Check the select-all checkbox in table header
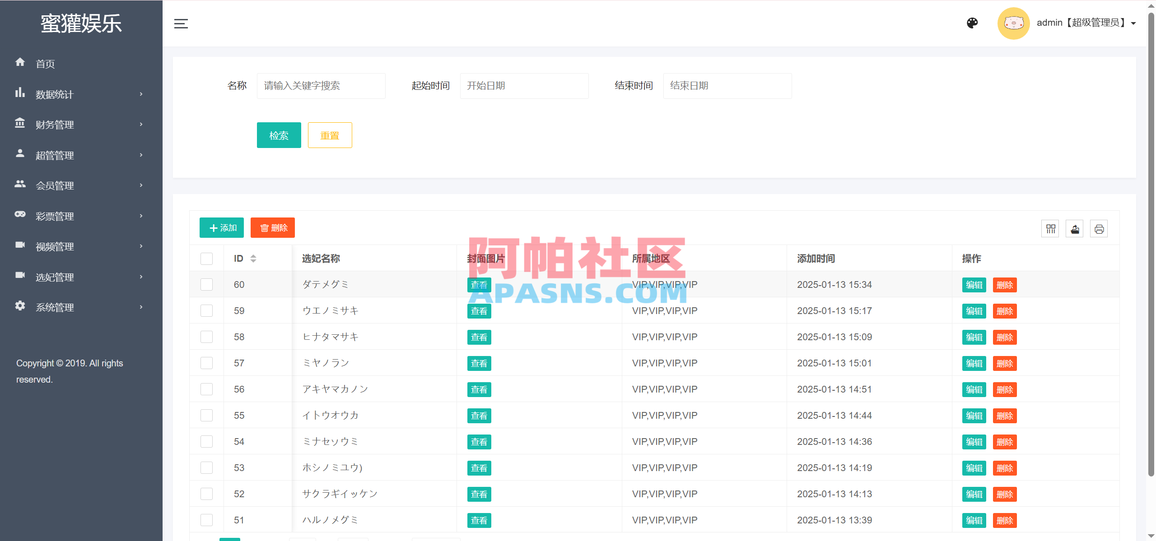The height and width of the screenshot is (541, 1156). (206, 259)
